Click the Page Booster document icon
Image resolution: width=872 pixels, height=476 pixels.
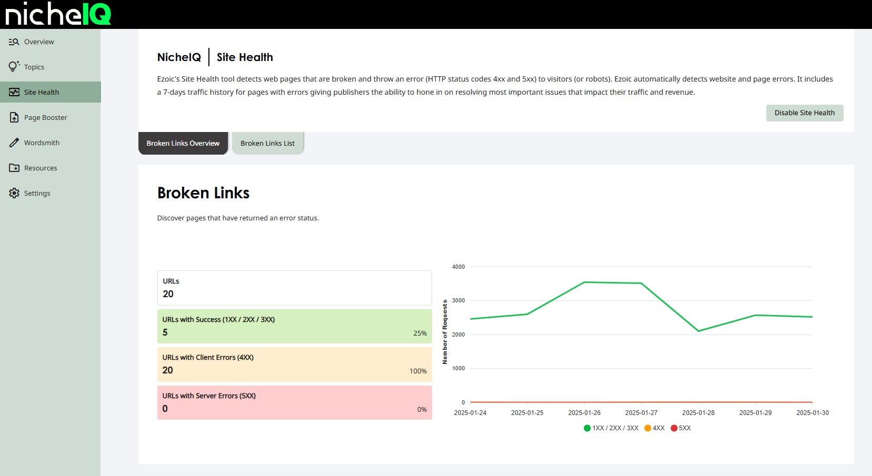(x=14, y=117)
